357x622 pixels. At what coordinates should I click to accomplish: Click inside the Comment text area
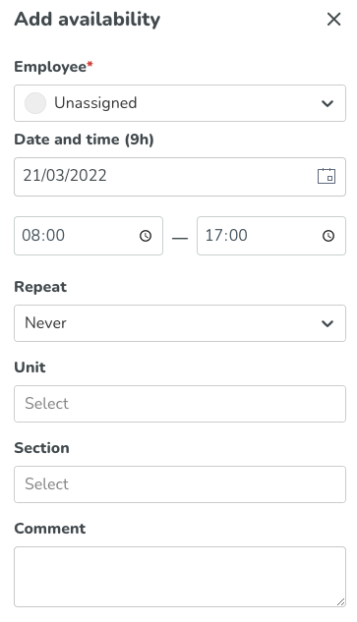click(180, 577)
